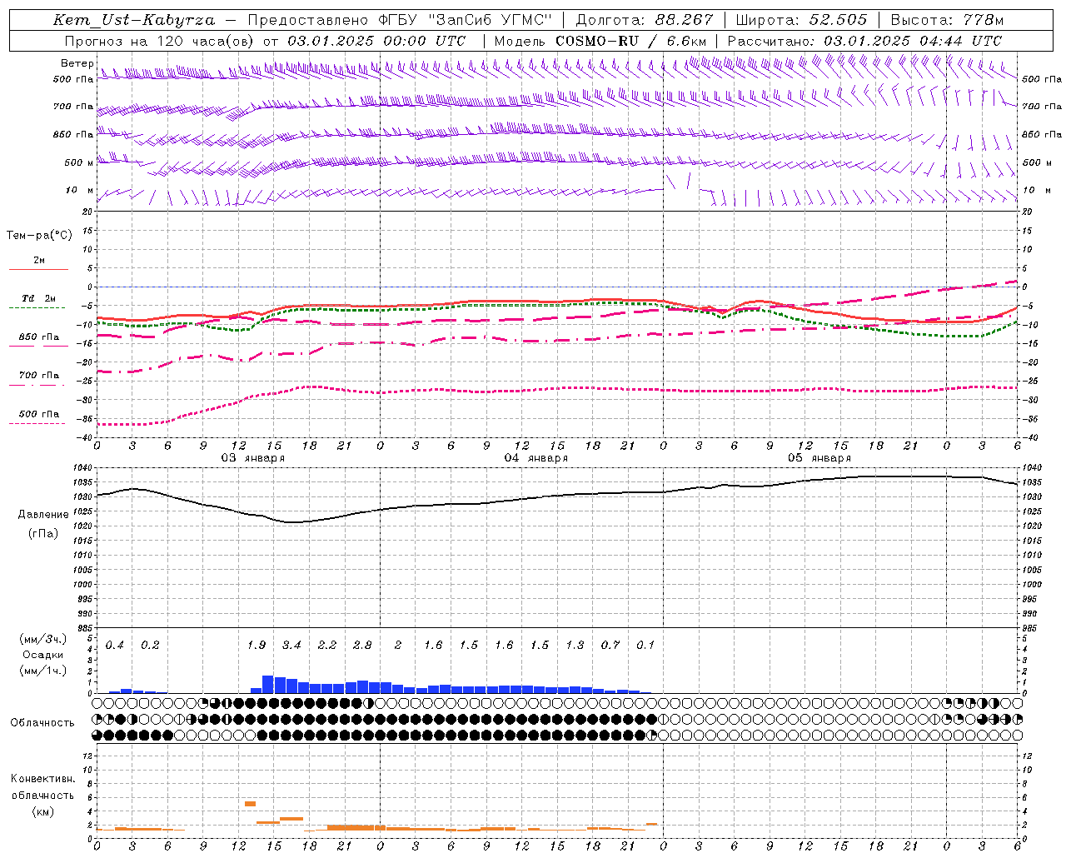Viewport: 1066px width, 853px height.
Task: Click the longitude value Долгота: 88.267
Action: pos(645,20)
